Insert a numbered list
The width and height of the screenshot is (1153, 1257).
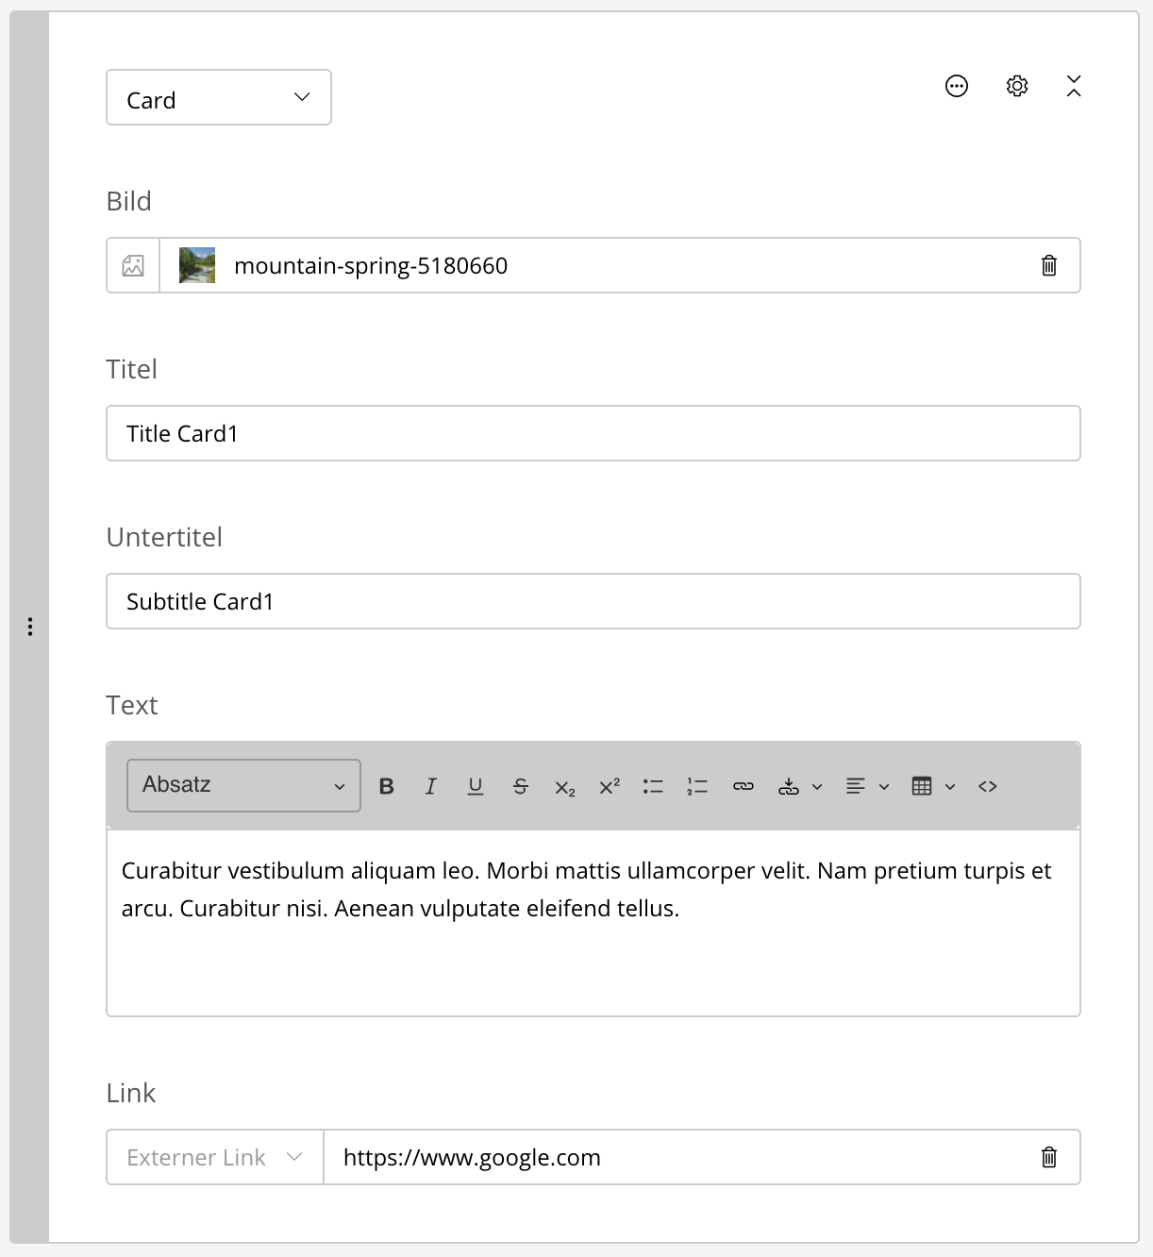click(x=697, y=786)
